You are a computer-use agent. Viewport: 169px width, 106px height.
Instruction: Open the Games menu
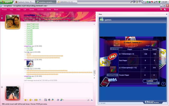[x=32, y=10]
